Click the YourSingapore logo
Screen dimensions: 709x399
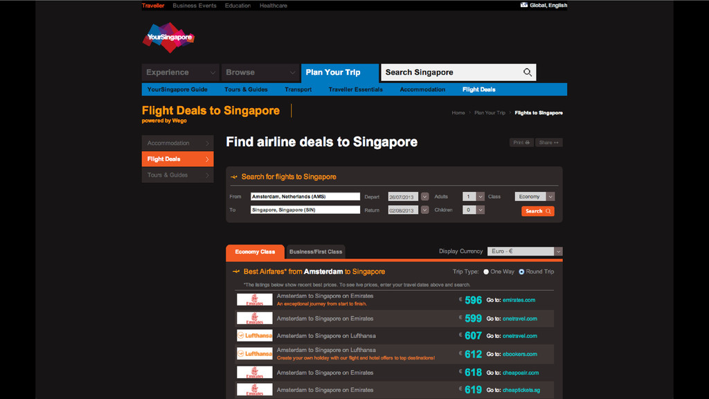[x=169, y=37]
